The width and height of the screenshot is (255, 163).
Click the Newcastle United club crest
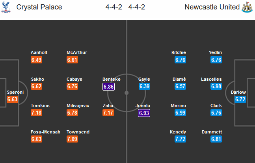247,7
